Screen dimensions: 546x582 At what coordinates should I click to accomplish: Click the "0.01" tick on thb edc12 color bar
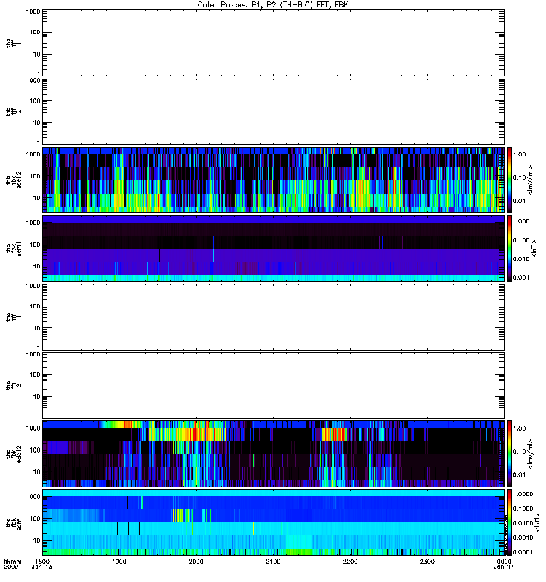520,201
